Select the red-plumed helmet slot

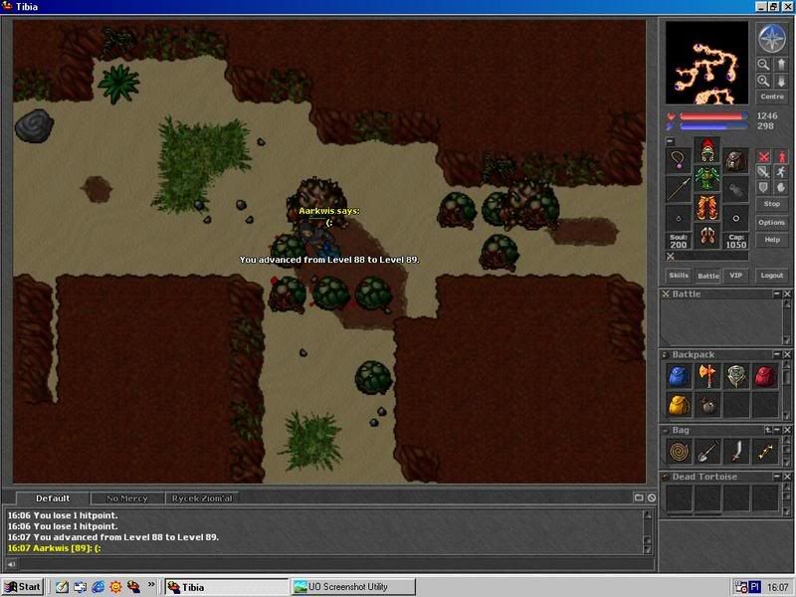(707, 151)
